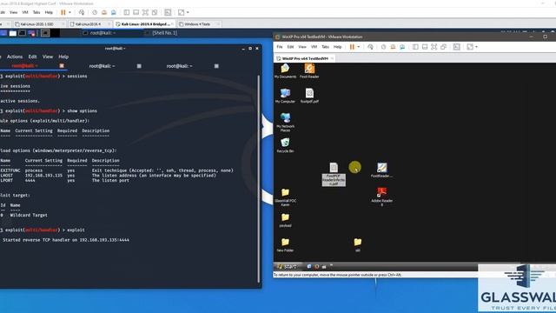The image size is (556, 313).
Task: Open My Documents on WinXP desktop
Action: tap(285, 71)
